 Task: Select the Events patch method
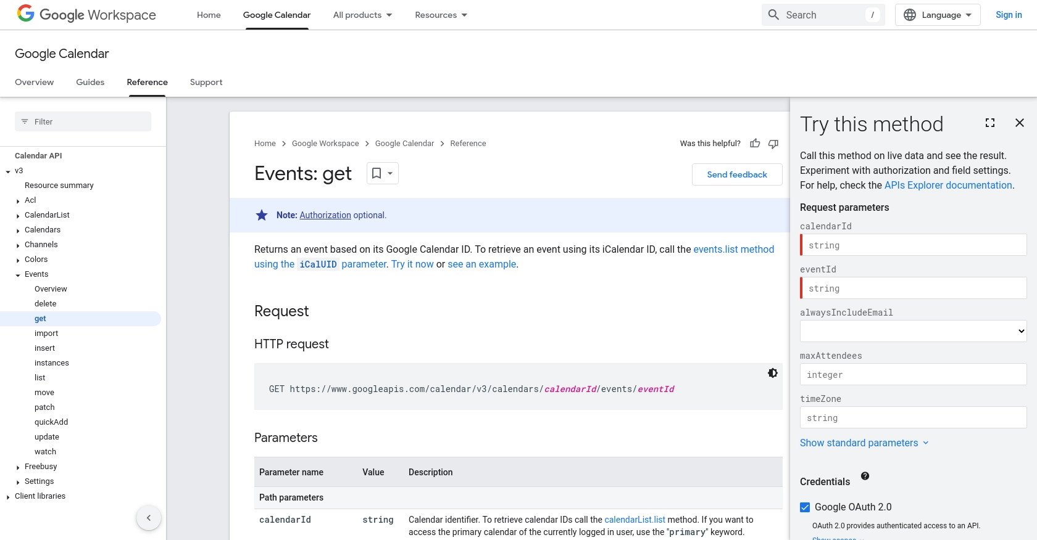(x=44, y=407)
